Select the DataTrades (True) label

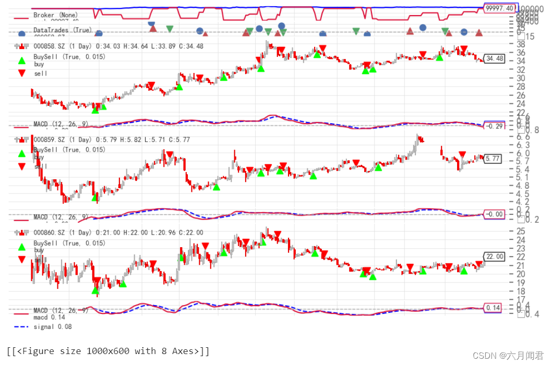(62, 30)
